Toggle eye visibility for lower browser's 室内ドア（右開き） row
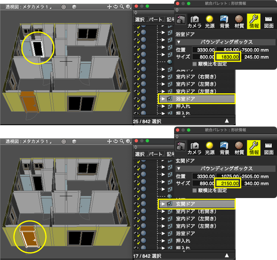 [x=136, y=211]
